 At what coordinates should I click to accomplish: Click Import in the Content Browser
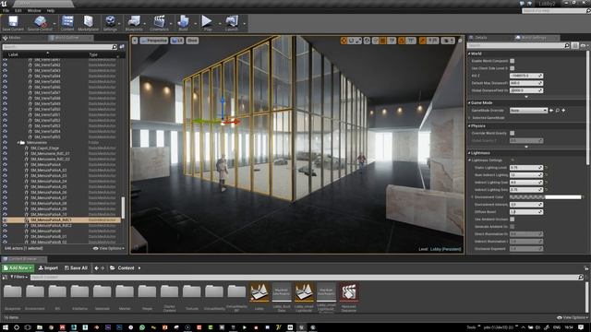48,268
